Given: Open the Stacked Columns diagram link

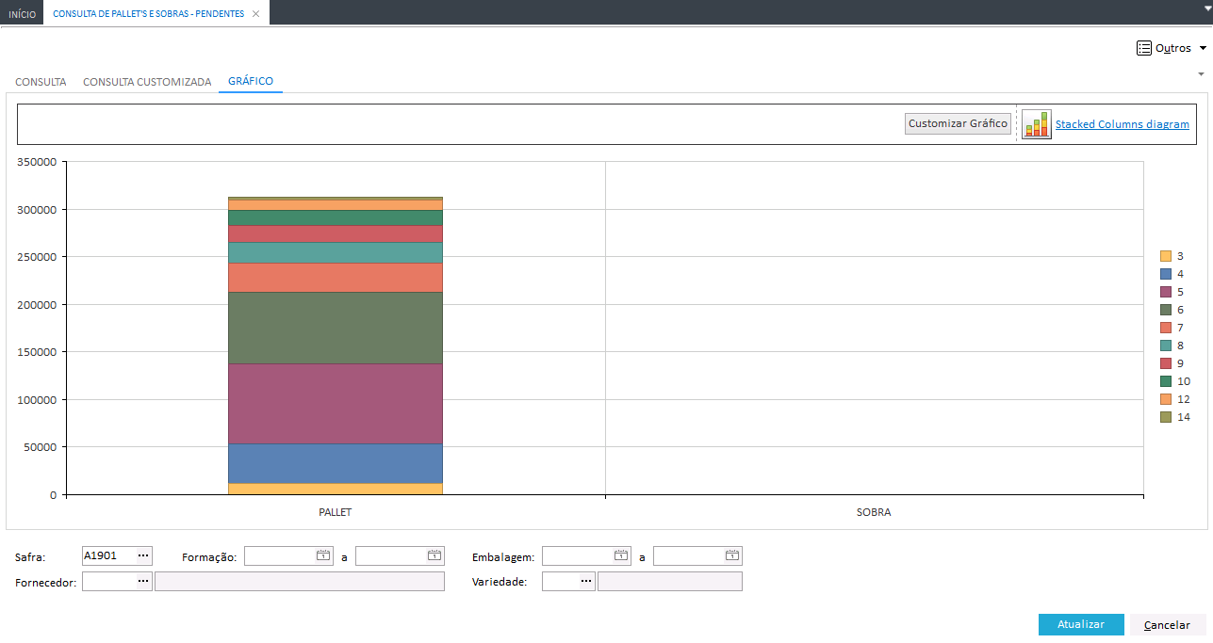Looking at the screenshot, I should point(1123,124).
